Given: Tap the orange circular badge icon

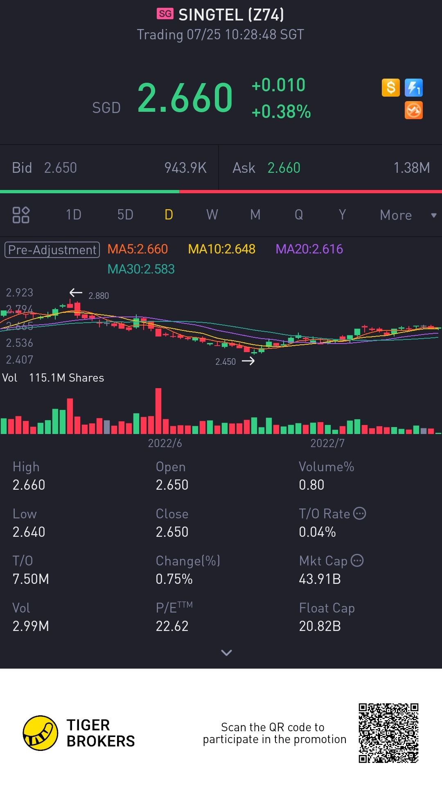Looking at the screenshot, I should (x=414, y=111).
